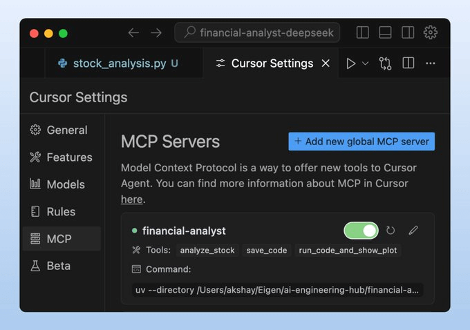Viewport: 470px width, 330px height.
Task: Click the navigate back arrow
Action: 133,32
